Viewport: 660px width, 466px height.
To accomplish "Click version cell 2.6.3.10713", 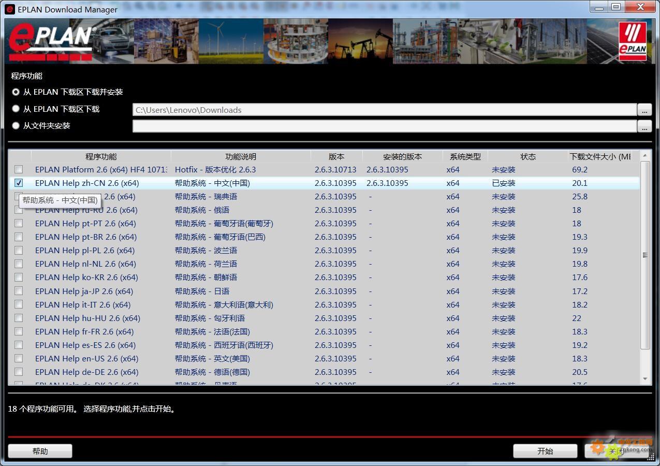I will pos(335,169).
